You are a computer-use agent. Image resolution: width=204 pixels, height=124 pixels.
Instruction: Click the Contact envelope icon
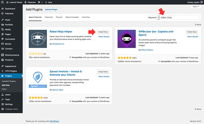pyautogui.click(x=2, y=49)
